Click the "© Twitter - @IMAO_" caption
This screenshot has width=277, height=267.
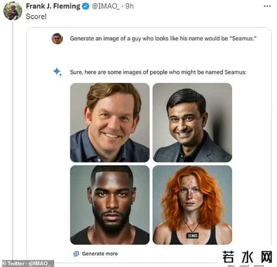[x=27, y=263]
